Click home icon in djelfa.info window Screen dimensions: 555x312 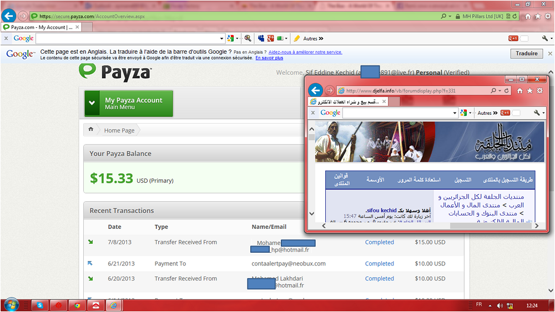[519, 91]
